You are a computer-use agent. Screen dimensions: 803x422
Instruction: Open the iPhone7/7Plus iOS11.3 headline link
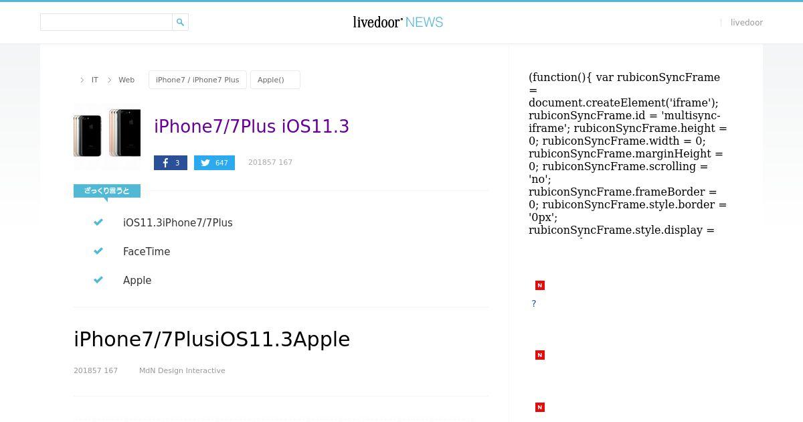(x=252, y=127)
